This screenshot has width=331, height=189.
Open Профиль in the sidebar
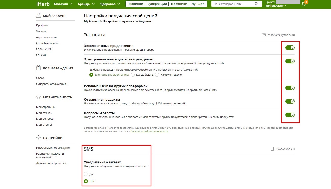pos(42,25)
